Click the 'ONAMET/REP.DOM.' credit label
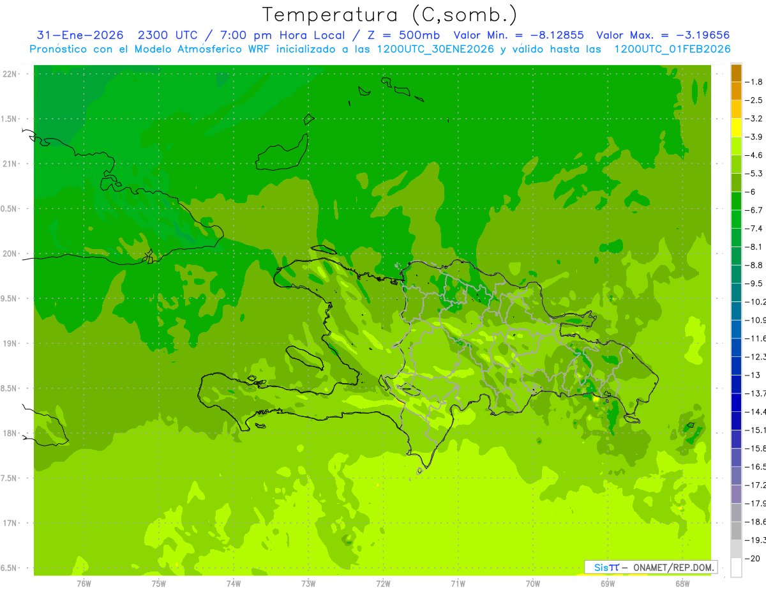The height and width of the screenshot is (592, 766). (673, 567)
